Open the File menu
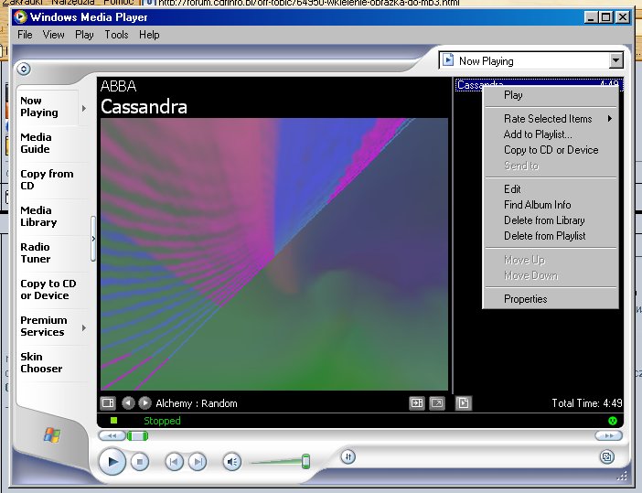Image resolution: width=642 pixels, height=493 pixels. [25, 35]
